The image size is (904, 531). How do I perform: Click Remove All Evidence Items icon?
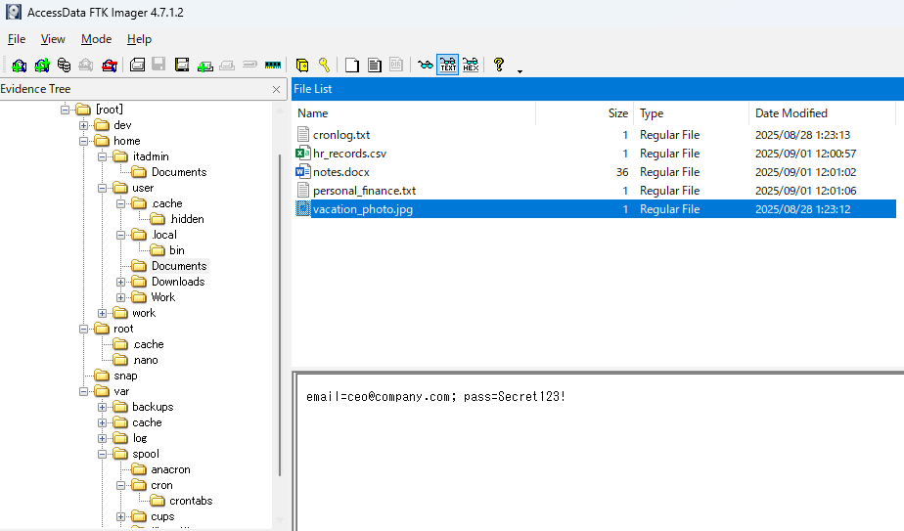(109, 66)
